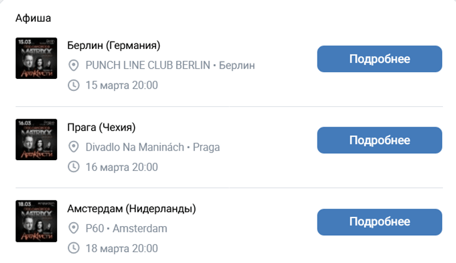Viewport: 456px width, 263px height.
Task: Open the Prague concert poster thumbnail
Action: [x=36, y=139]
